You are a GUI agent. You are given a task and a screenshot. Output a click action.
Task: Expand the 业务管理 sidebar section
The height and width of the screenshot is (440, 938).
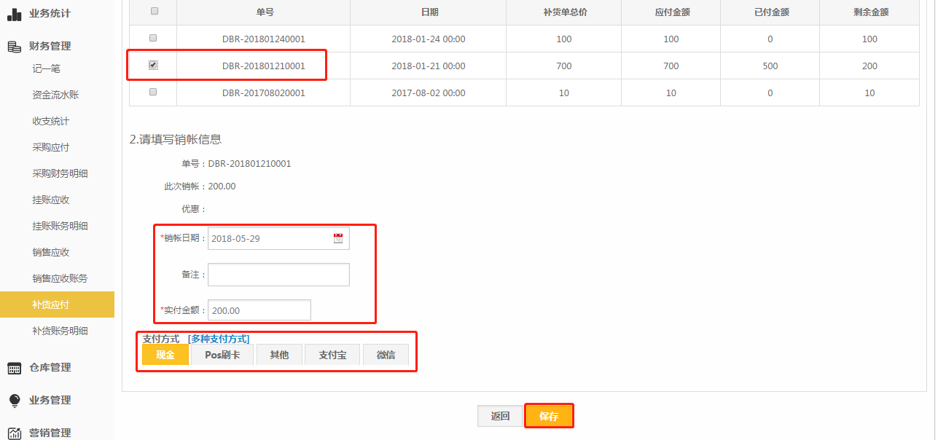coord(50,400)
